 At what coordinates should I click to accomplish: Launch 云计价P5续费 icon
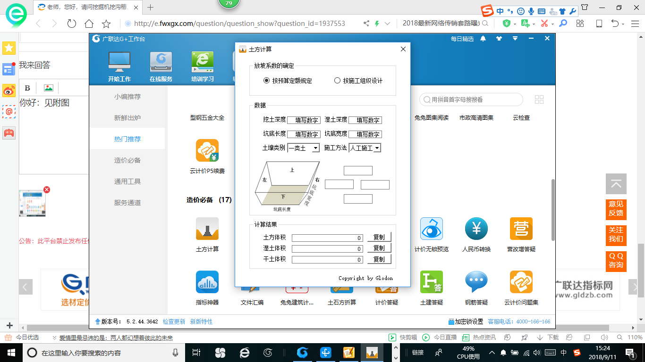[207, 151]
